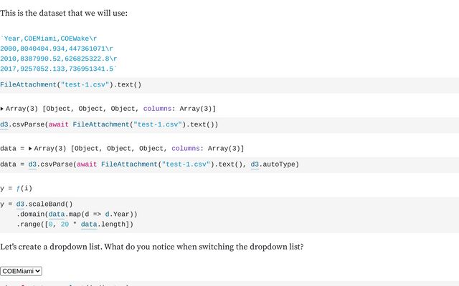The image size is (459, 286).
Task: Click the CSV text output starting with Year,COEMiami
Action: click(59, 54)
